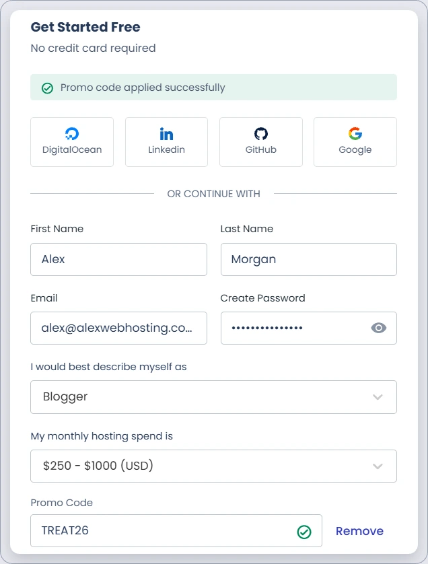Screen dimensions: 428x564
Task: Click the 'First Name' label
Action: [57, 229]
